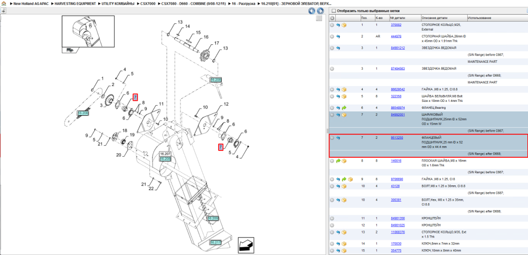
Task: Open CSX7000 breadcrumb
Action: [x=148, y=3]
